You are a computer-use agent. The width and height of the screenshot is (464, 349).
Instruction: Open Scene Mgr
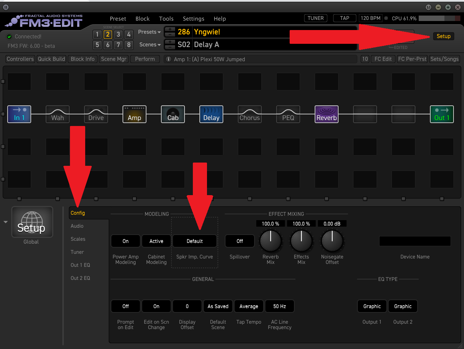tap(114, 59)
